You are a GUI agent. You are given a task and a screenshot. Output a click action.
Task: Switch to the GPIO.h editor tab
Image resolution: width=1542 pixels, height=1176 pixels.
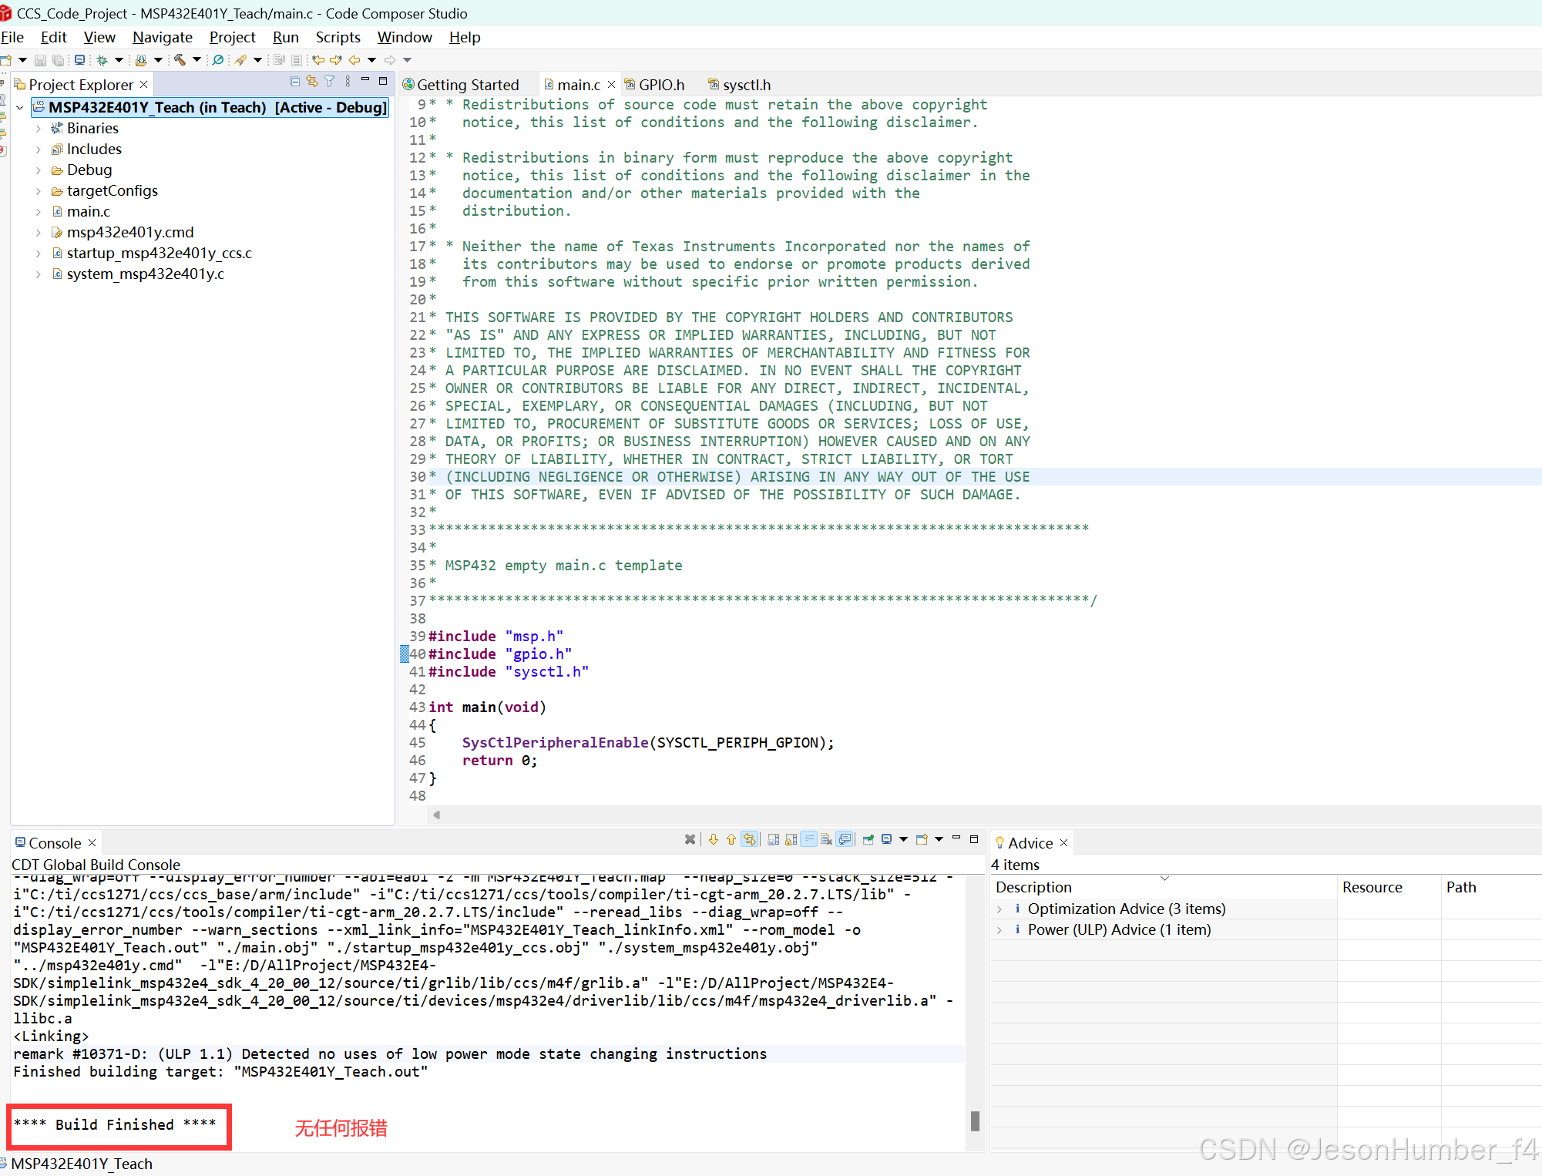pyautogui.click(x=661, y=85)
